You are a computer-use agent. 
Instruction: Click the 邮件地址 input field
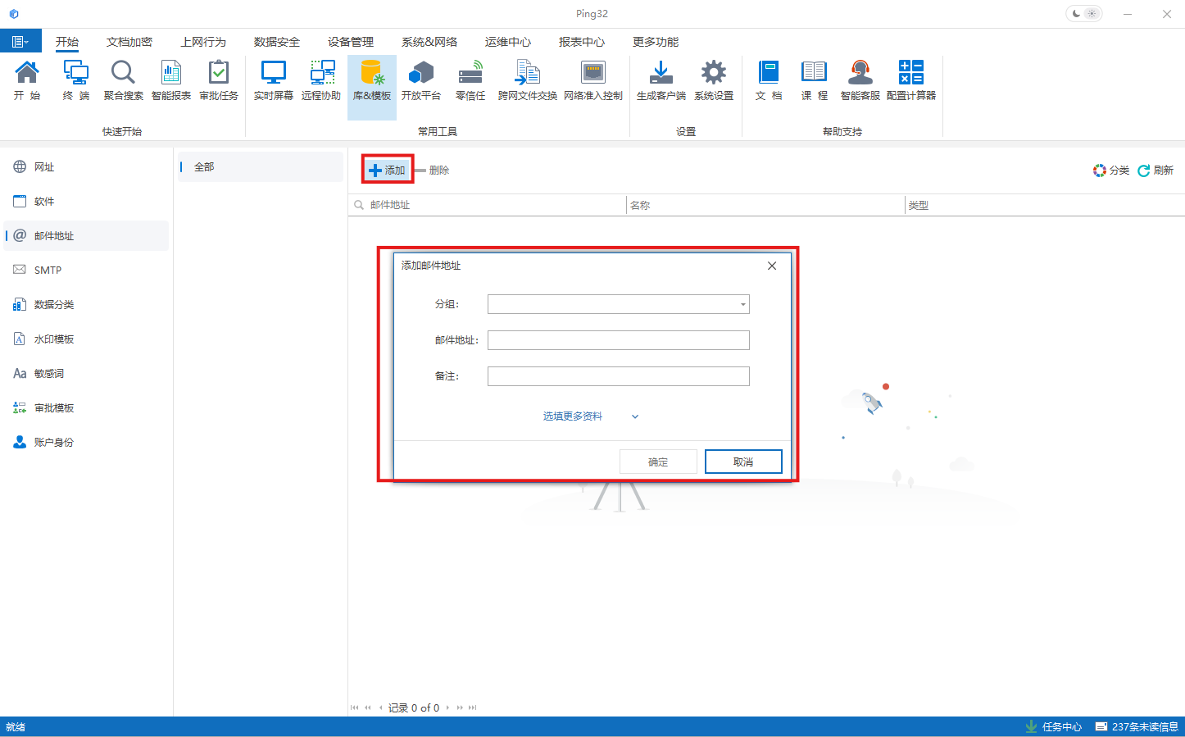click(x=618, y=340)
